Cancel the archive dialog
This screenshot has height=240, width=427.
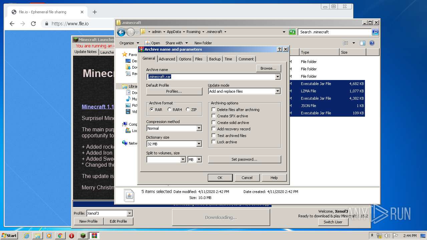click(x=247, y=178)
